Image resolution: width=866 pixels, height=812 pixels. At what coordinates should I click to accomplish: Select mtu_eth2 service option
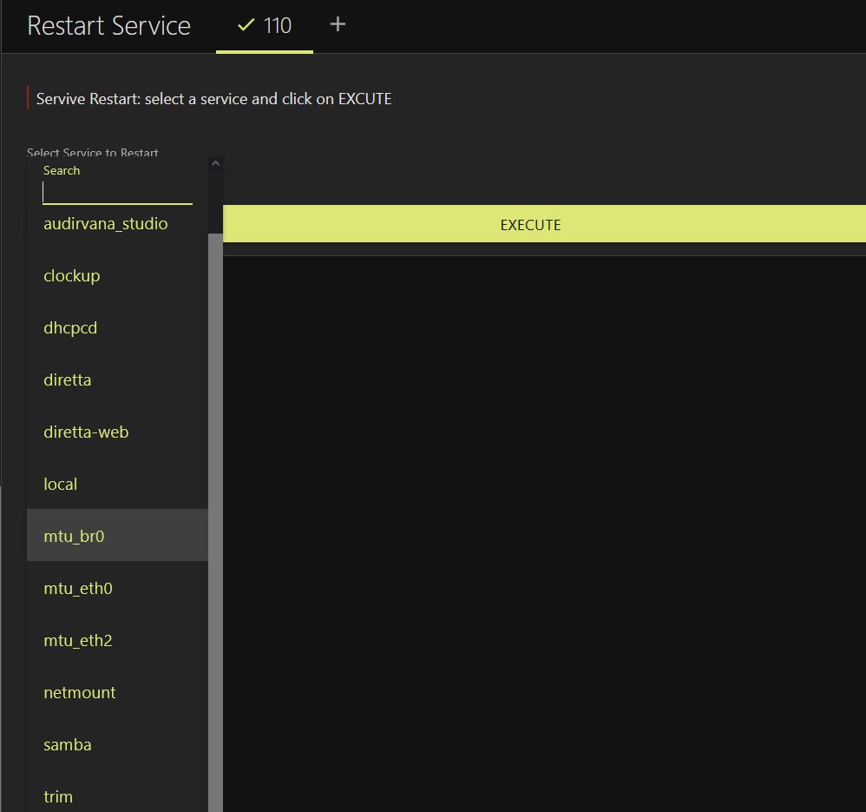(x=117, y=639)
